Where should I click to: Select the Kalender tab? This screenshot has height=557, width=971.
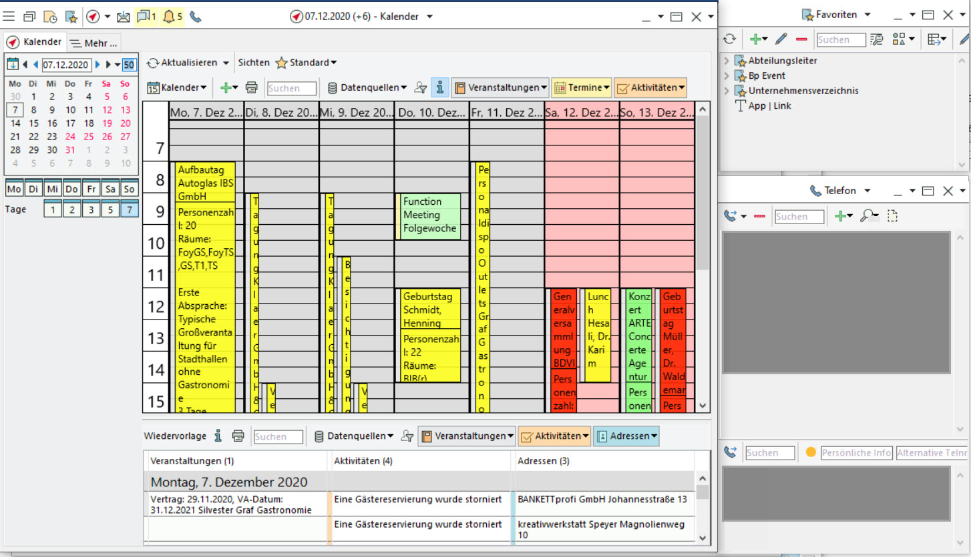(x=35, y=42)
